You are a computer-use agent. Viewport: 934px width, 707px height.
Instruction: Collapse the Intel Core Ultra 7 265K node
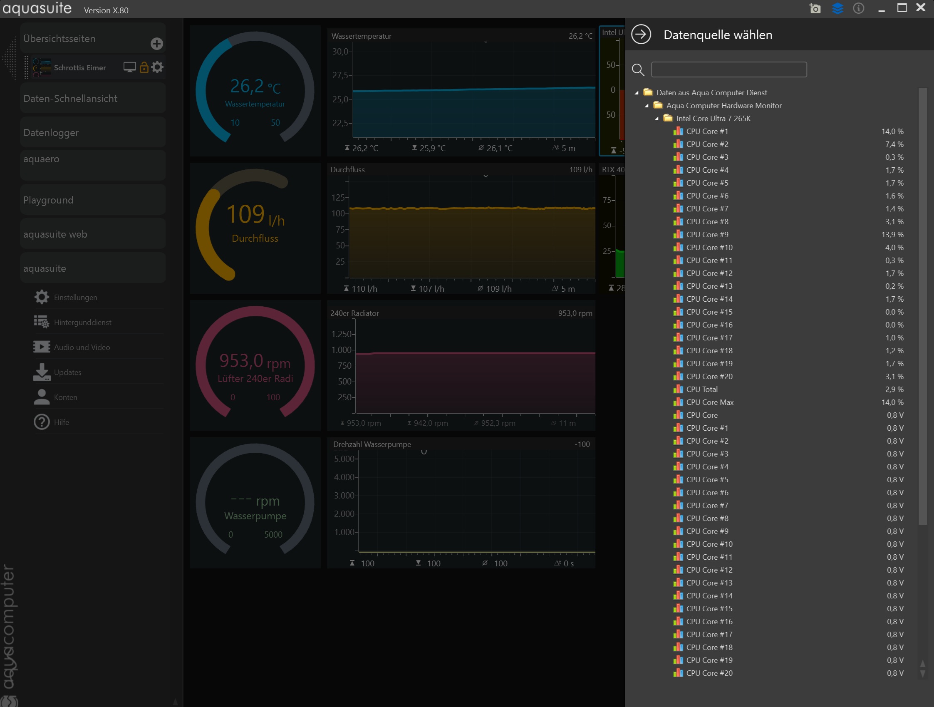[657, 119]
